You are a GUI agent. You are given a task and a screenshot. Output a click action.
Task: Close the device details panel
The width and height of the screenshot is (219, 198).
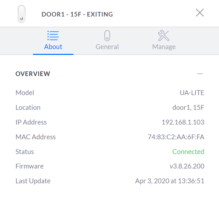coord(200,12)
